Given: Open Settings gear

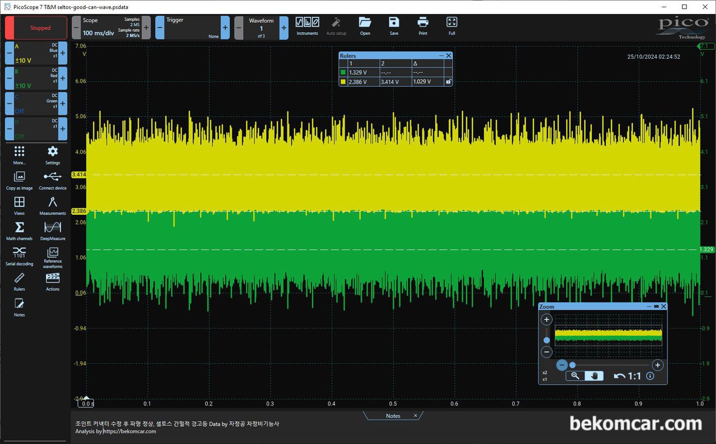Looking at the screenshot, I should [x=53, y=155].
